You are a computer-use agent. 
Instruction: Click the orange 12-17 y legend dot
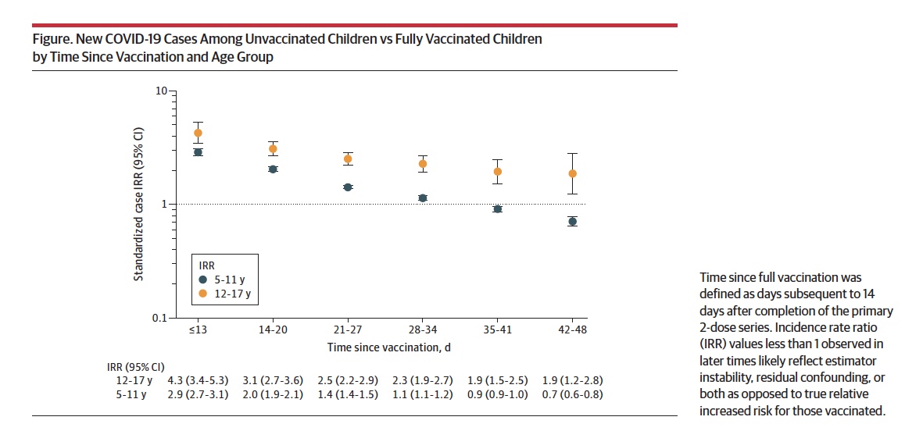point(203,294)
